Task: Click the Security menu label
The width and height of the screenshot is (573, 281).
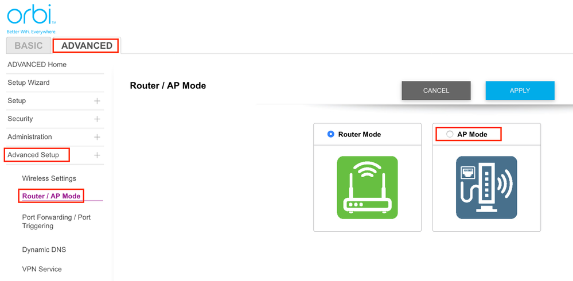Action: coord(20,119)
